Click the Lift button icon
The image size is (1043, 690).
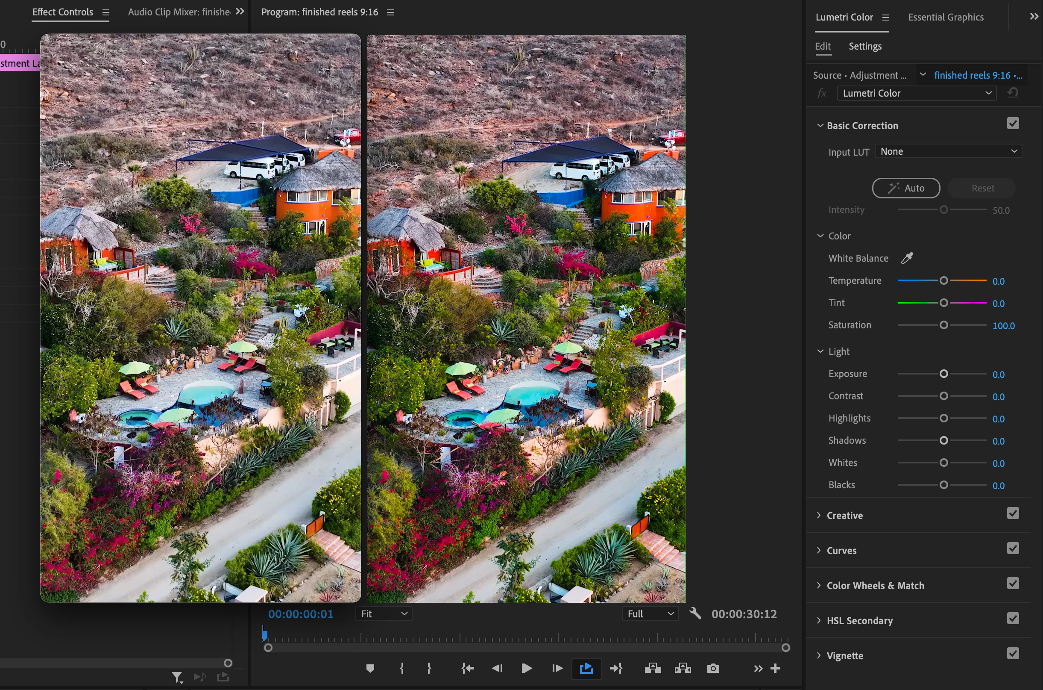click(x=653, y=669)
